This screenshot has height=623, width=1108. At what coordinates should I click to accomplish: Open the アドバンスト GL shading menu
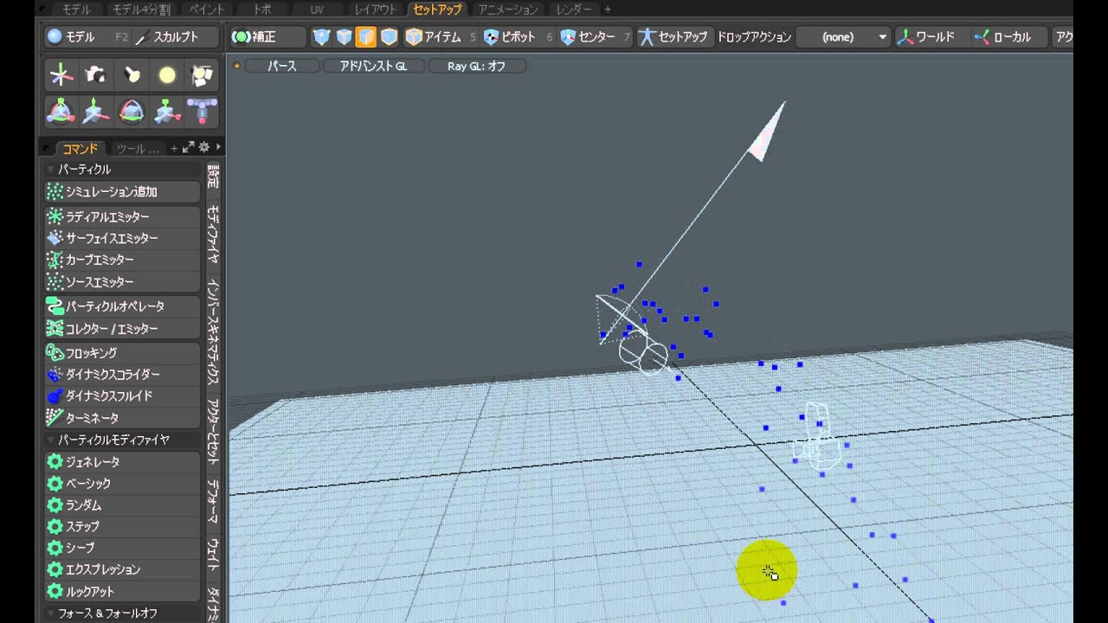374,66
